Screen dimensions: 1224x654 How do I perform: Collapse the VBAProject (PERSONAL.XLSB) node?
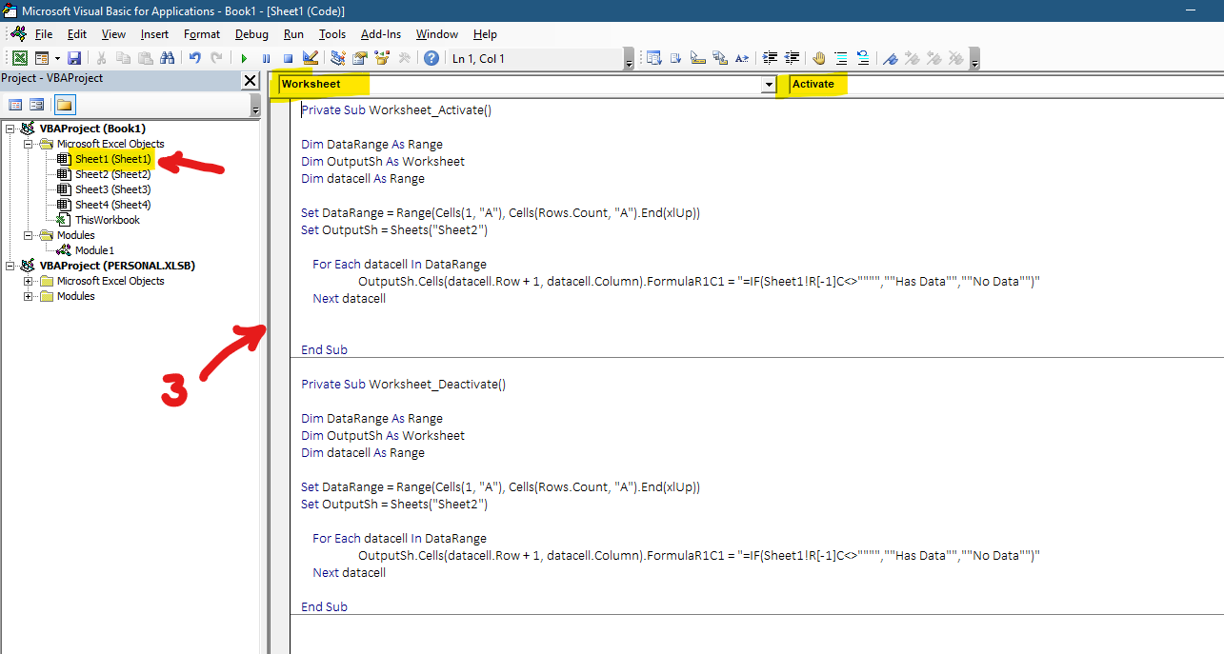[10, 266]
